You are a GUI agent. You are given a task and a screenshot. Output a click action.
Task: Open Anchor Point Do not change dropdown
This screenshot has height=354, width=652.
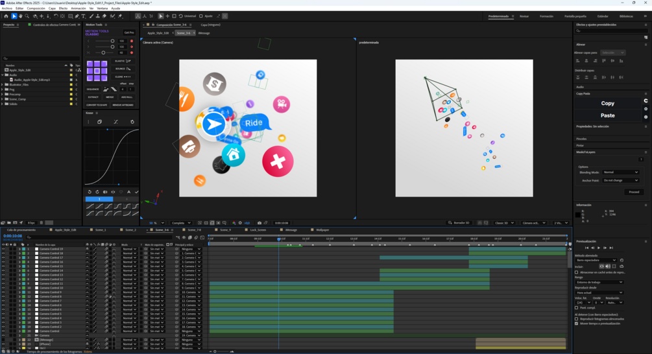(620, 180)
